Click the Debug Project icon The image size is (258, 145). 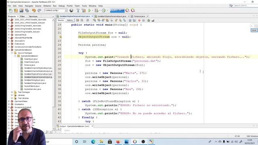pyautogui.click(x=96, y=10)
